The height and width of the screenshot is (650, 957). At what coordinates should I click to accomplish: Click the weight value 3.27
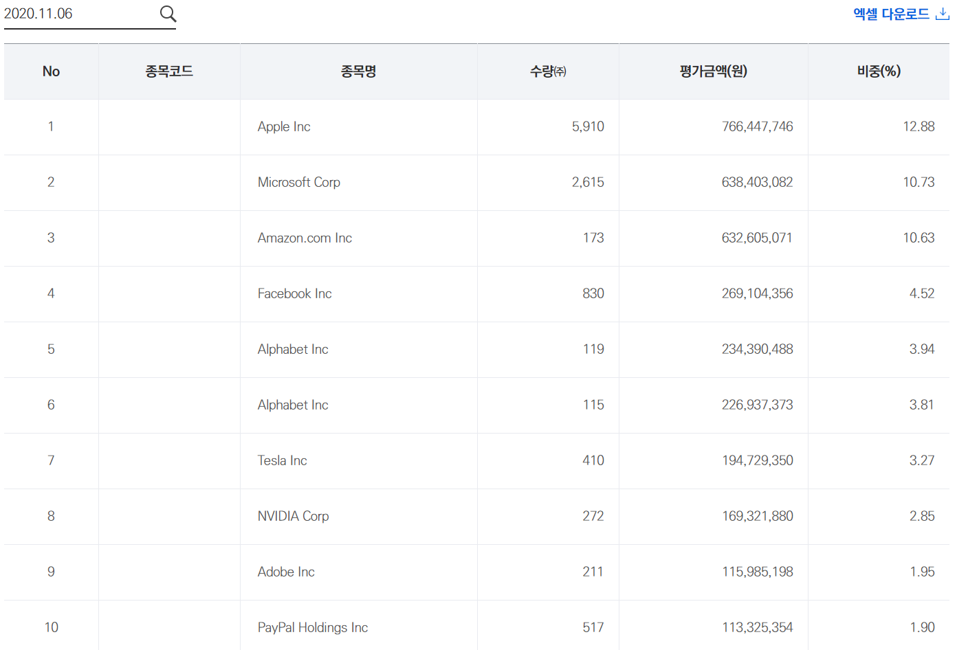[x=922, y=460]
